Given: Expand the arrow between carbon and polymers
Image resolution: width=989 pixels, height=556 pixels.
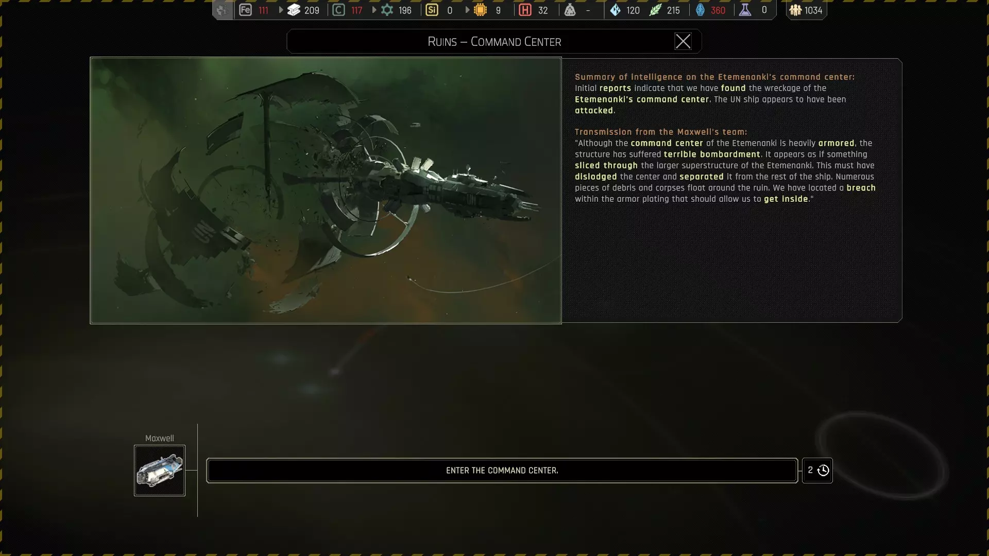Looking at the screenshot, I should tap(374, 10).
